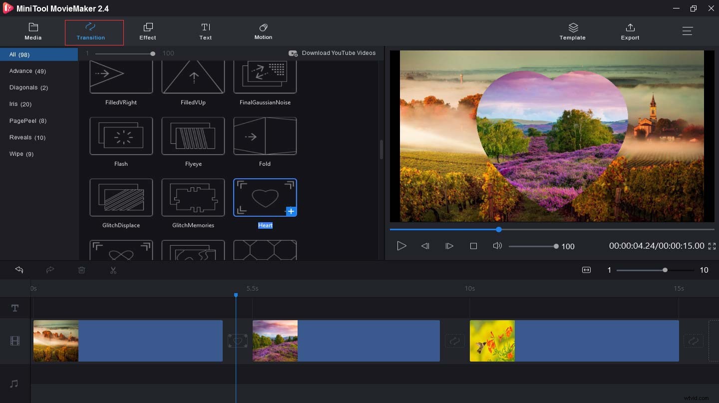Viewport: 719px width, 403px height.
Task: Select the All transitions tab
Action: point(20,54)
